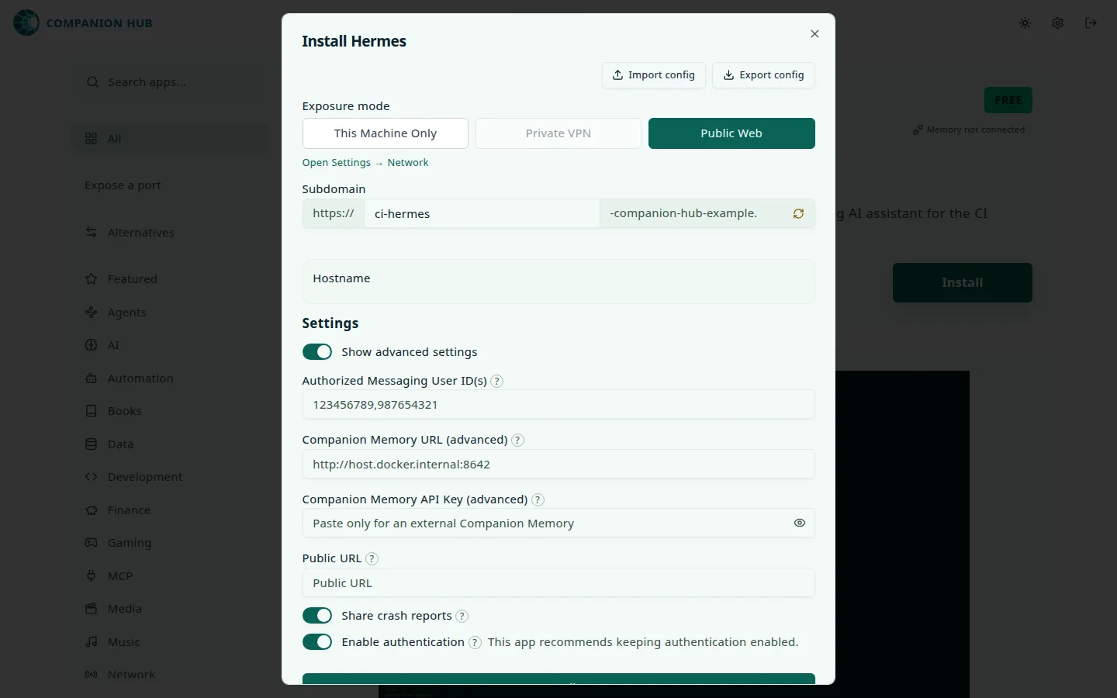Open the Gaming category
This screenshot has width=1117, height=698.
click(170, 543)
